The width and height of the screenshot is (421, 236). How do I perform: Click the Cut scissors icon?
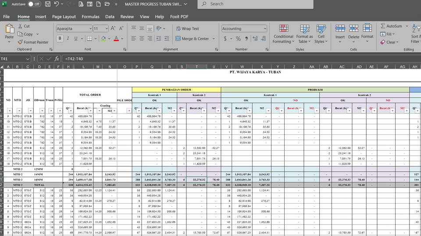pos(20,26)
